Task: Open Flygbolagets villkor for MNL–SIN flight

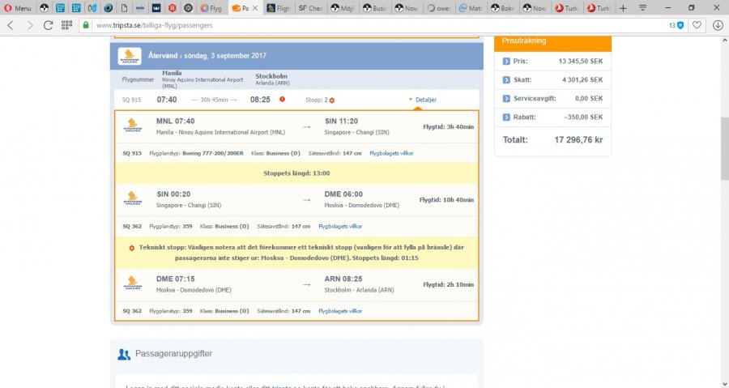Action: [x=392, y=152]
